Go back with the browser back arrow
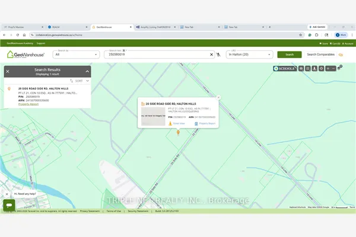 click(4, 35)
